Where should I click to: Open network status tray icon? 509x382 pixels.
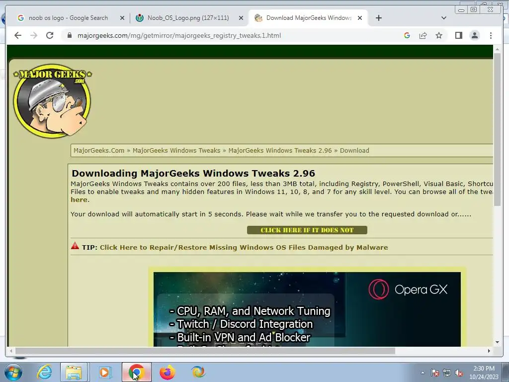(447, 373)
